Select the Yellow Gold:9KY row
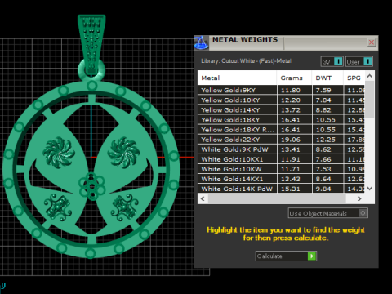The image size is (392, 294). coord(281,90)
